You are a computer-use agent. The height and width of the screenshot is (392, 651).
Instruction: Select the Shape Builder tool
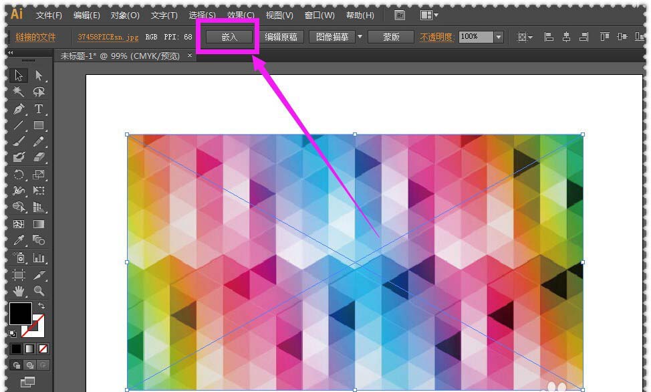pos(19,207)
